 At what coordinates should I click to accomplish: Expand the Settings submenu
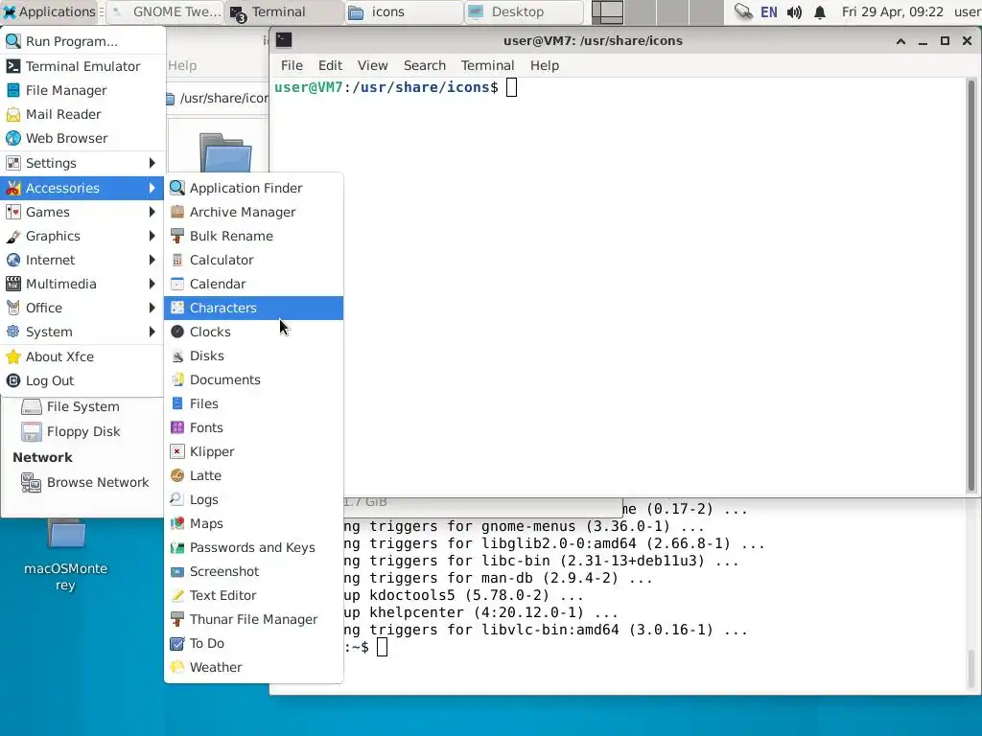[82, 163]
